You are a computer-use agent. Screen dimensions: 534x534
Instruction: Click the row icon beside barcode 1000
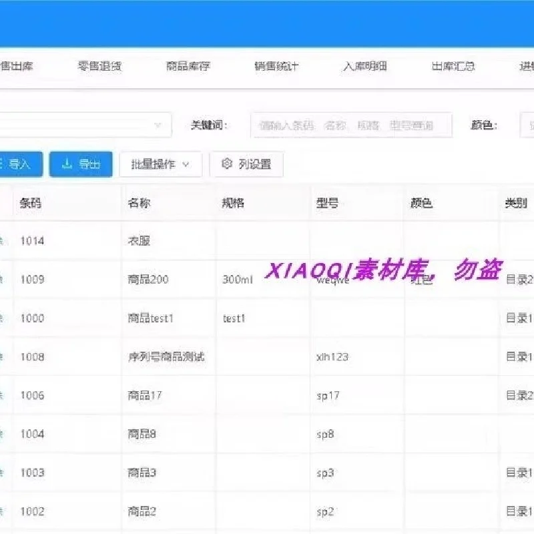click(x=2, y=318)
